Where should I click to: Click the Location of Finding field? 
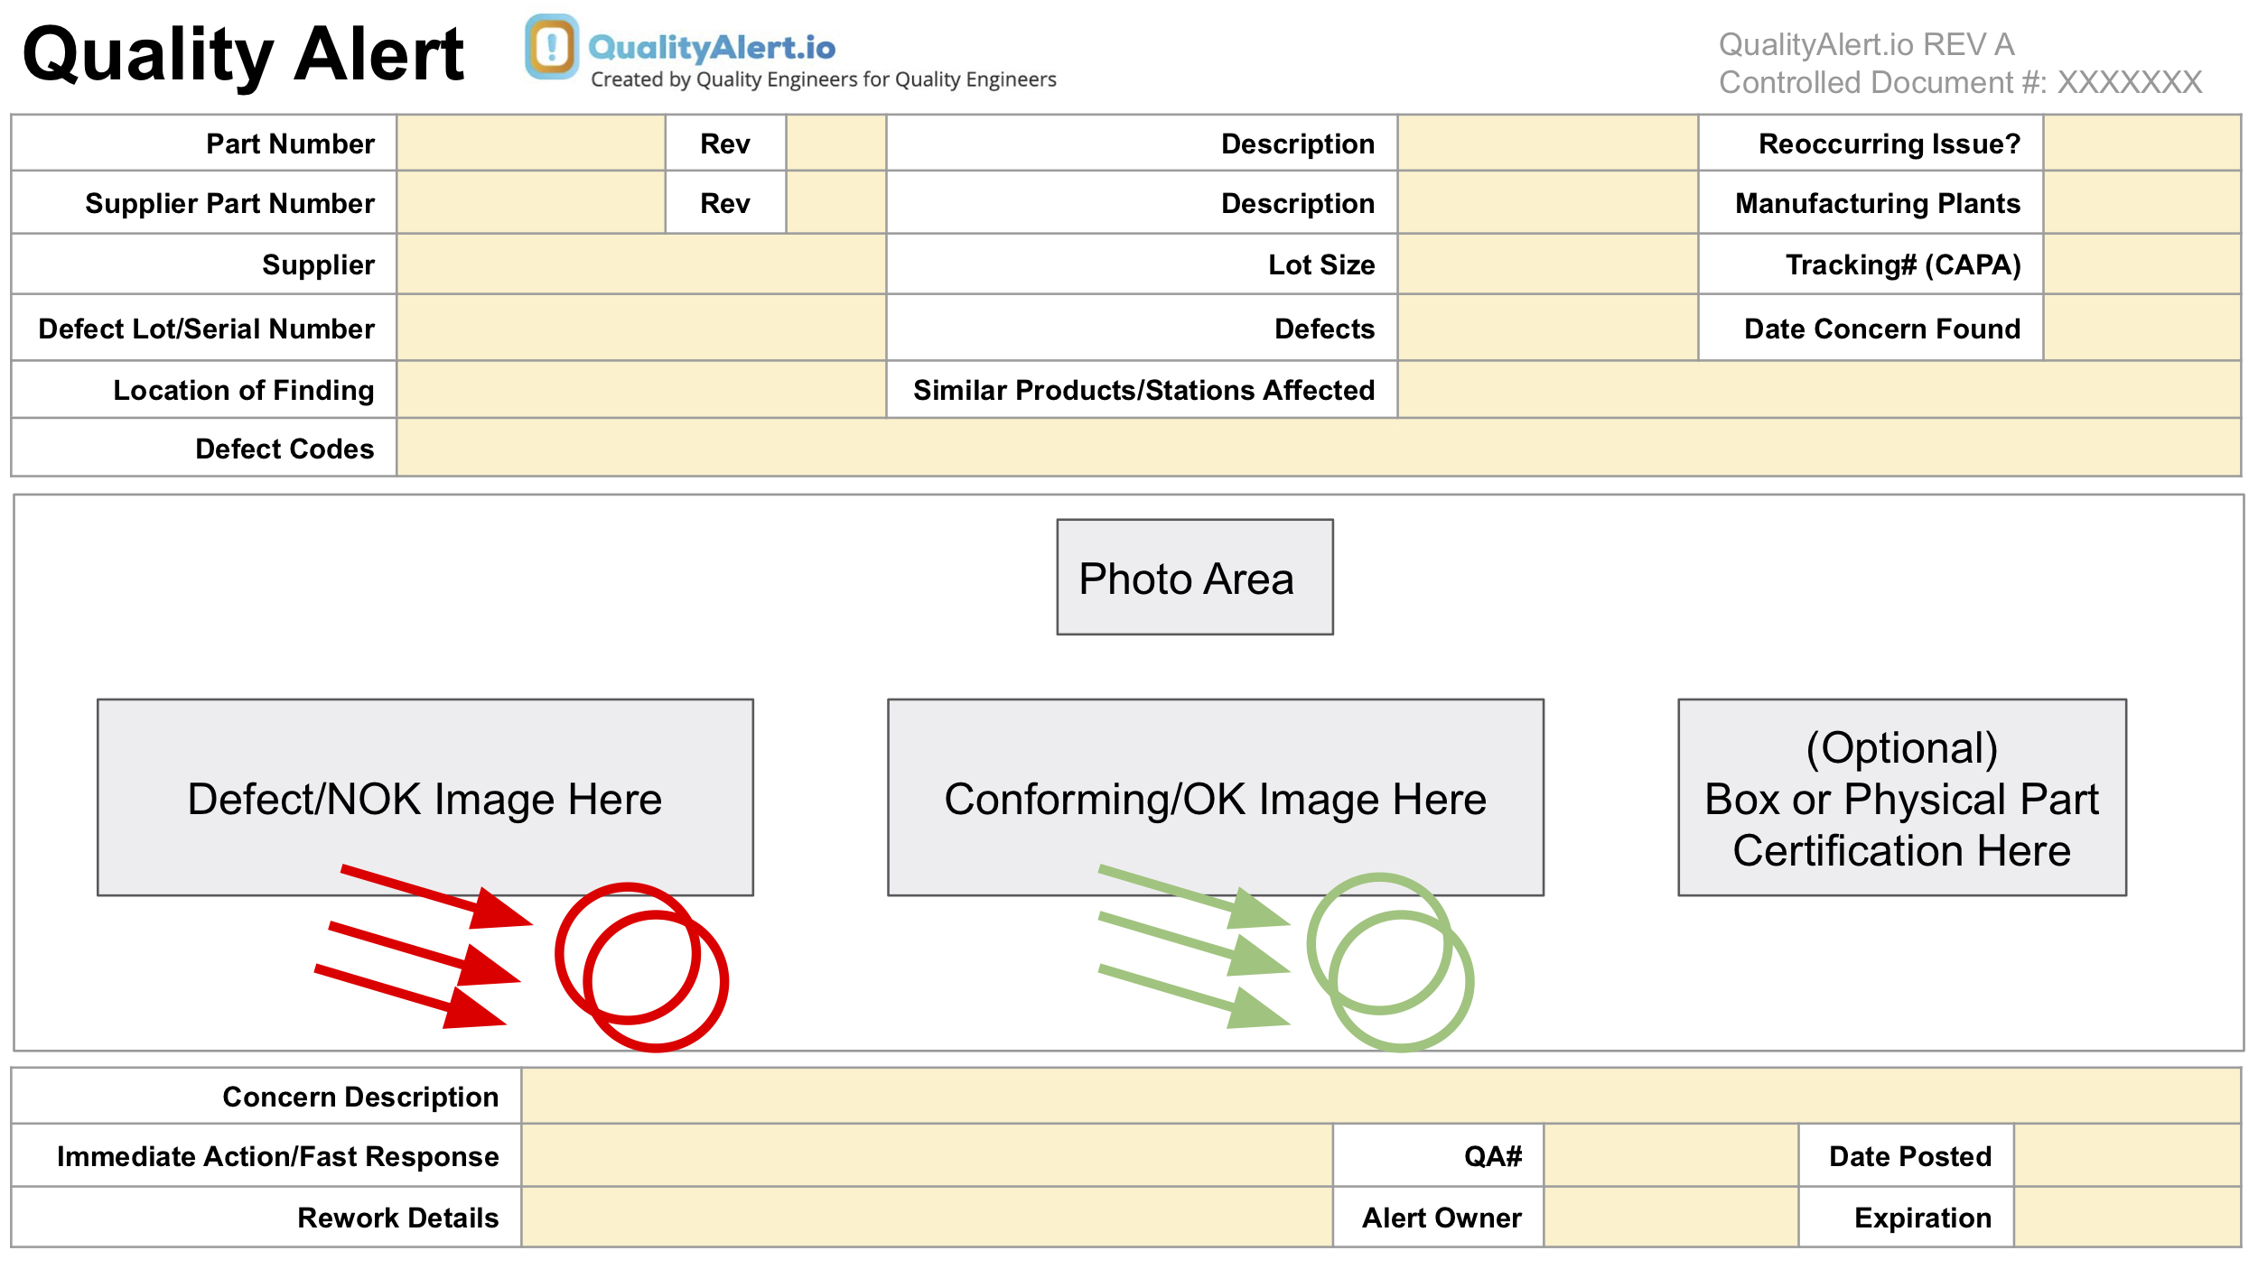[641, 390]
